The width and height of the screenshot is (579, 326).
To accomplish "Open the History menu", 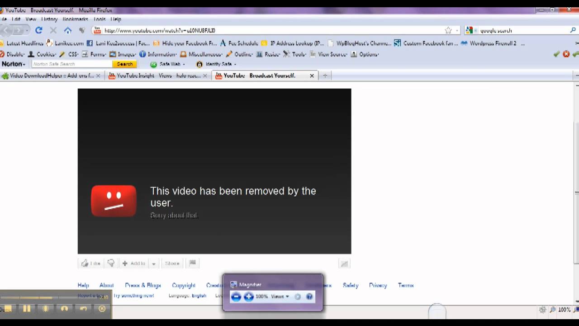I will 49,19.
